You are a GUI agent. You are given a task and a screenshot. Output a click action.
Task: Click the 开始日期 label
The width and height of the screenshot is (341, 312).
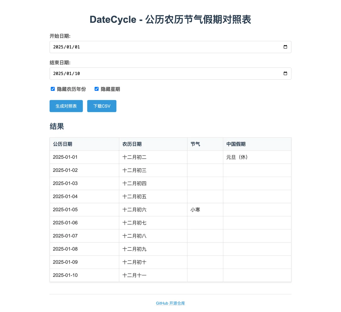[x=60, y=36]
